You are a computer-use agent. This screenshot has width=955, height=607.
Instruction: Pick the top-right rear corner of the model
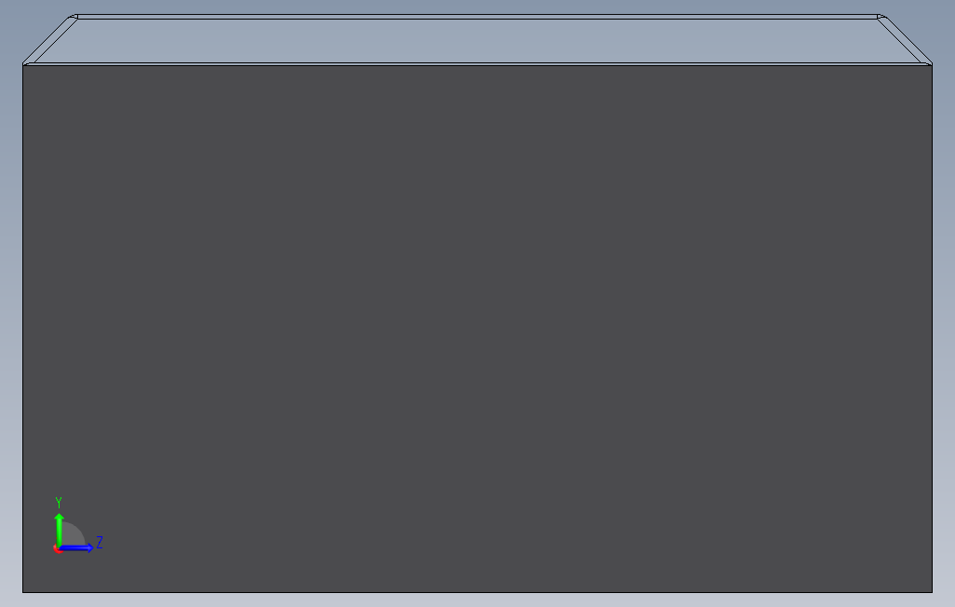[x=881, y=17]
